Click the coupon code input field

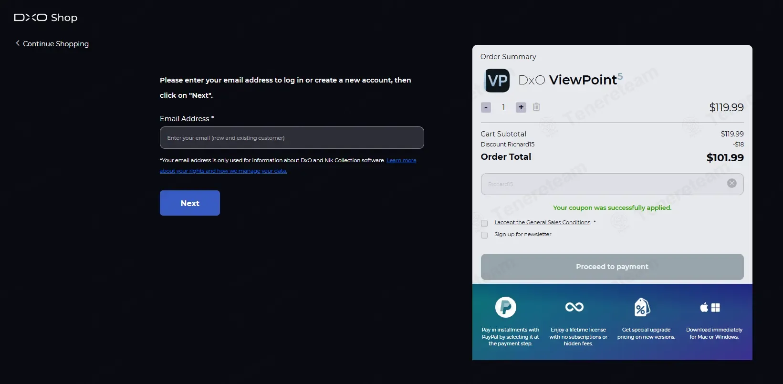click(612, 184)
